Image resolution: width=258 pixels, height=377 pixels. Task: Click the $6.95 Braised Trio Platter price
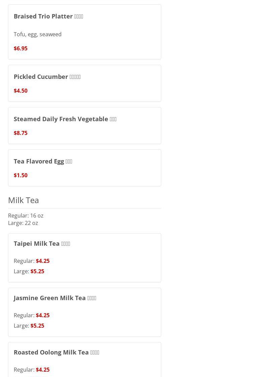pos(20,48)
